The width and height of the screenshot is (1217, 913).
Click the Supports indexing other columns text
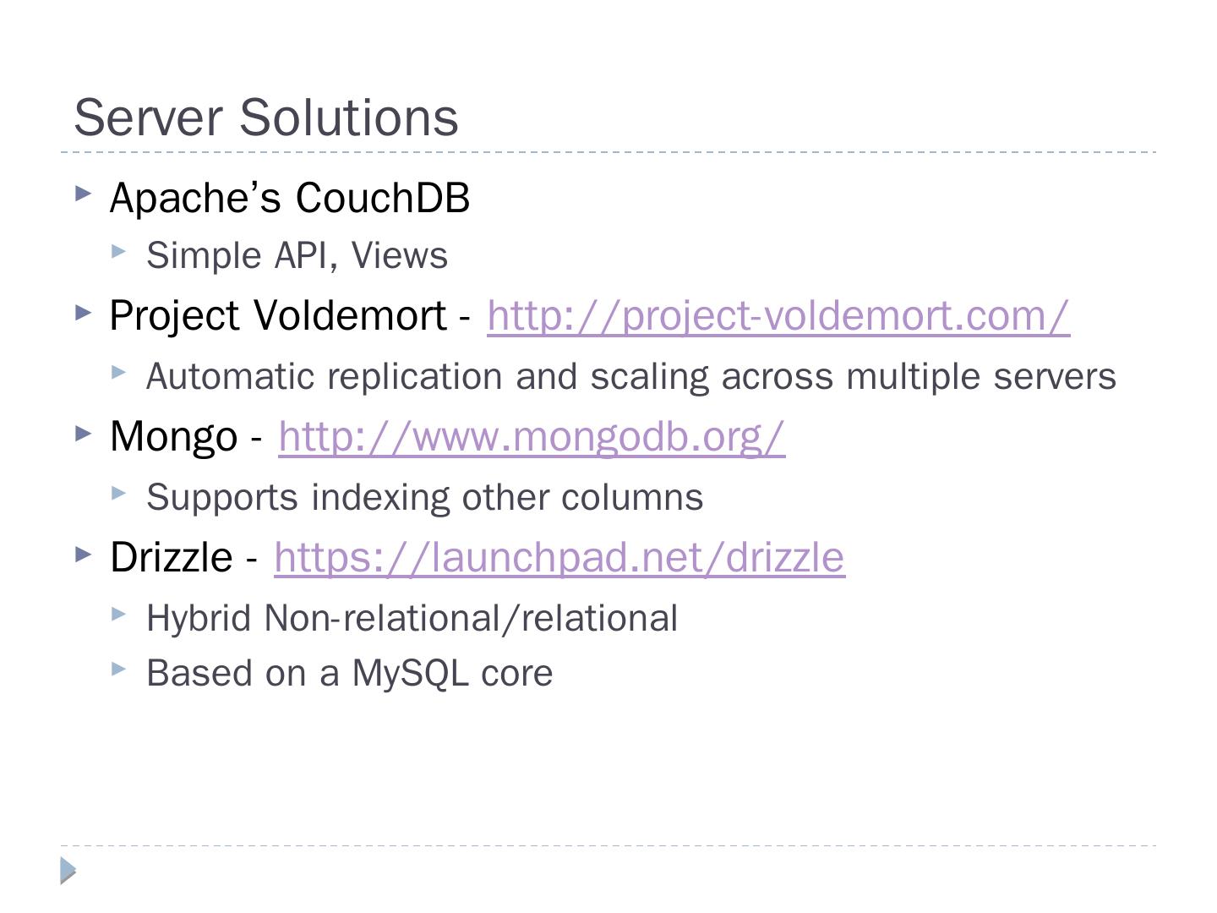tap(424, 498)
